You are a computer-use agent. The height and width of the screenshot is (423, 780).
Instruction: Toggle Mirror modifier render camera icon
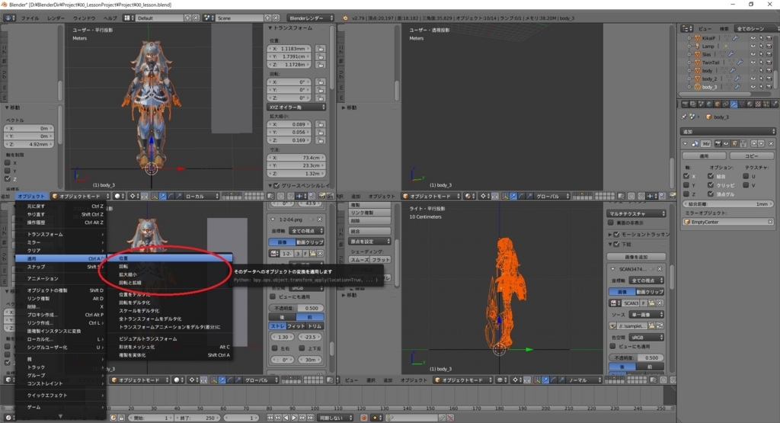pyautogui.click(x=718, y=144)
